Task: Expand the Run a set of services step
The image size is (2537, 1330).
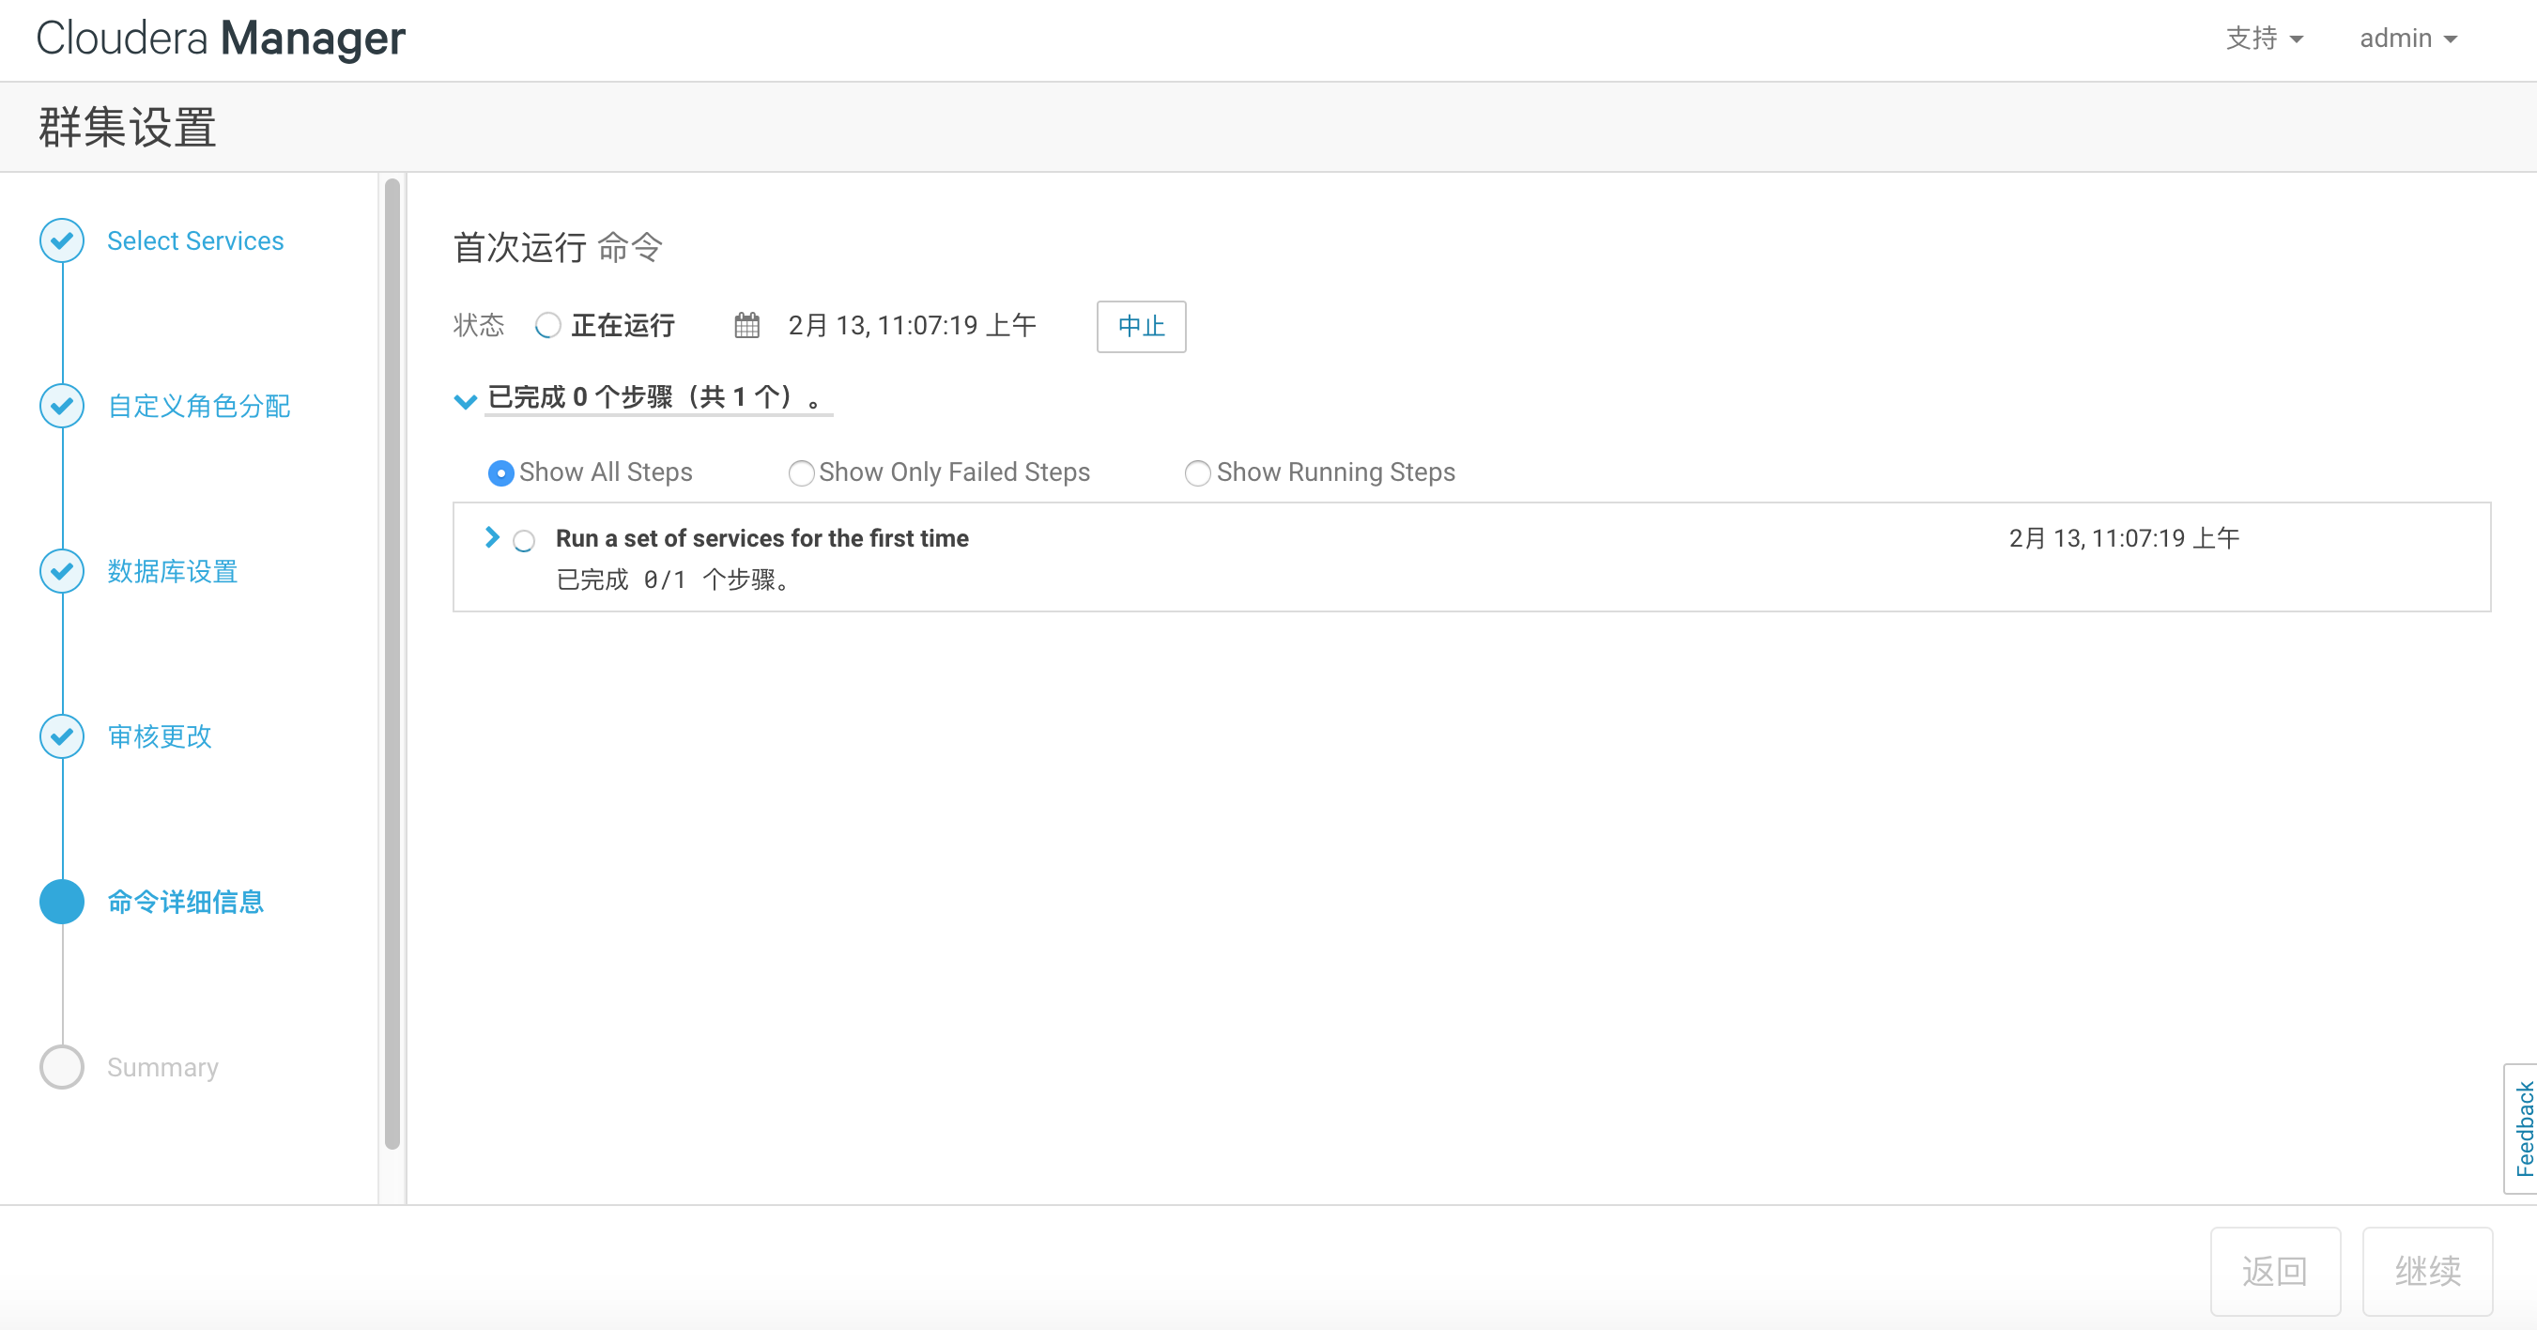Action: [x=491, y=537]
